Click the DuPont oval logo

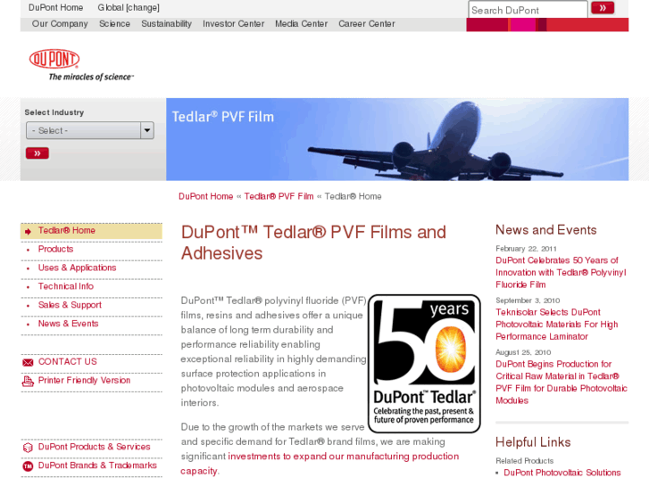click(54, 59)
